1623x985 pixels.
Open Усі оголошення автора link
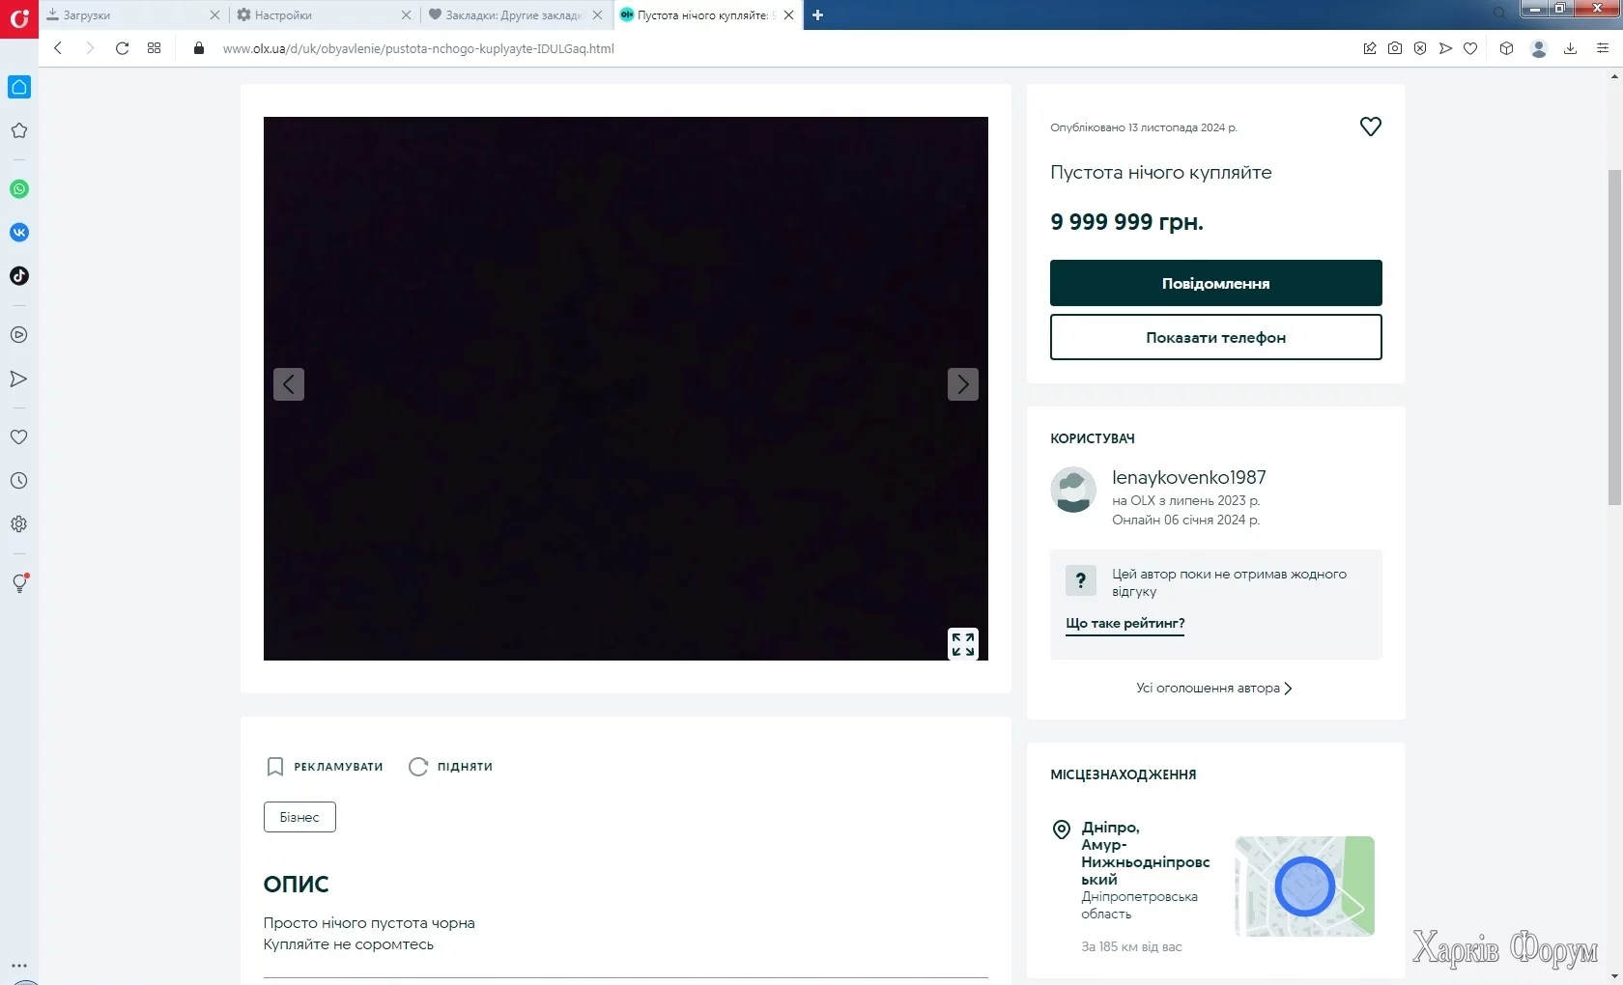[1214, 689]
